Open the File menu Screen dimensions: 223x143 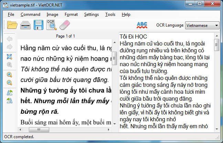[11, 14]
